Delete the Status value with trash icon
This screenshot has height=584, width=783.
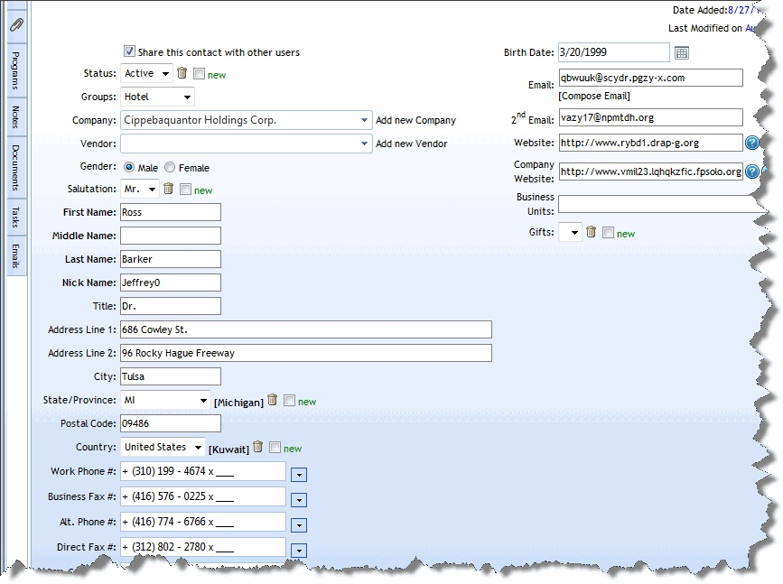(182, 73)
